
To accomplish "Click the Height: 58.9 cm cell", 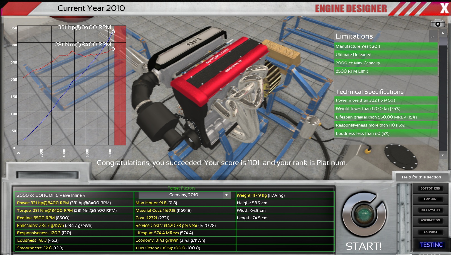I will 285,203.
